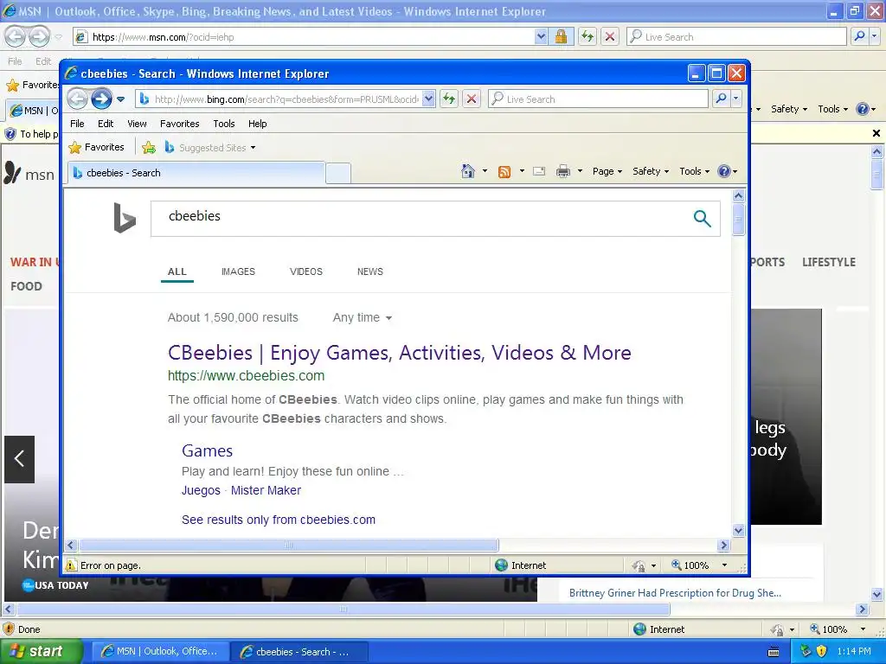The width and height of the screenshot is (886, 664).
Task: Expand the address bar dropdown in cbeebies window
Action: [429, 99]
